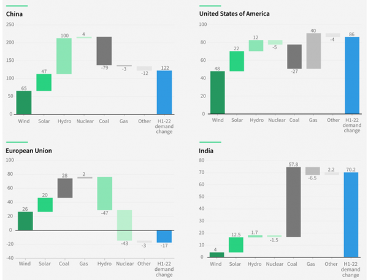The width and height of the screenshot is (368, 280).
Task: Click the United States of America heading
Action: point(234,14)
